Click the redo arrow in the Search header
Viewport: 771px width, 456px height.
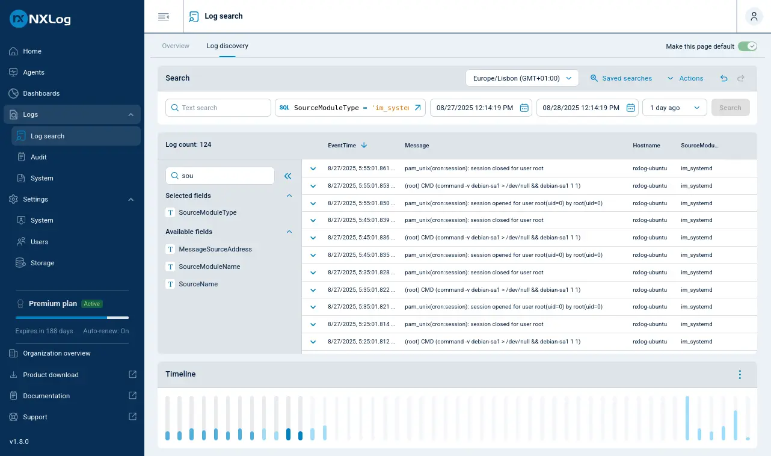741,78
